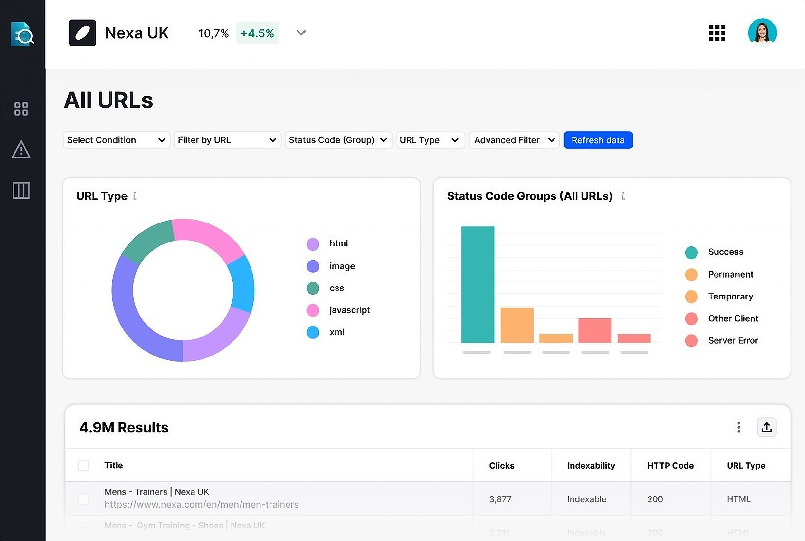The height and width of the screenshot is (541, 805).
Task: Open the Select Condition dropdown
Action: 117,140
